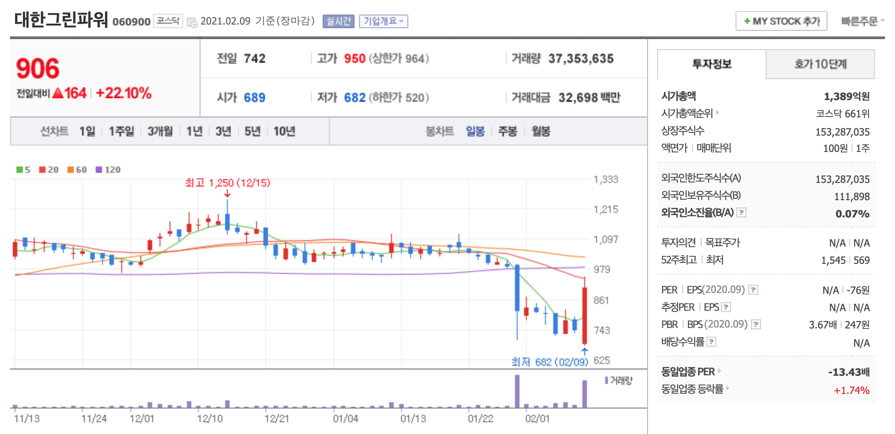Select the 1일 line chart period
Viewport: 895px width, 434px height.
(x=87, y=131)
